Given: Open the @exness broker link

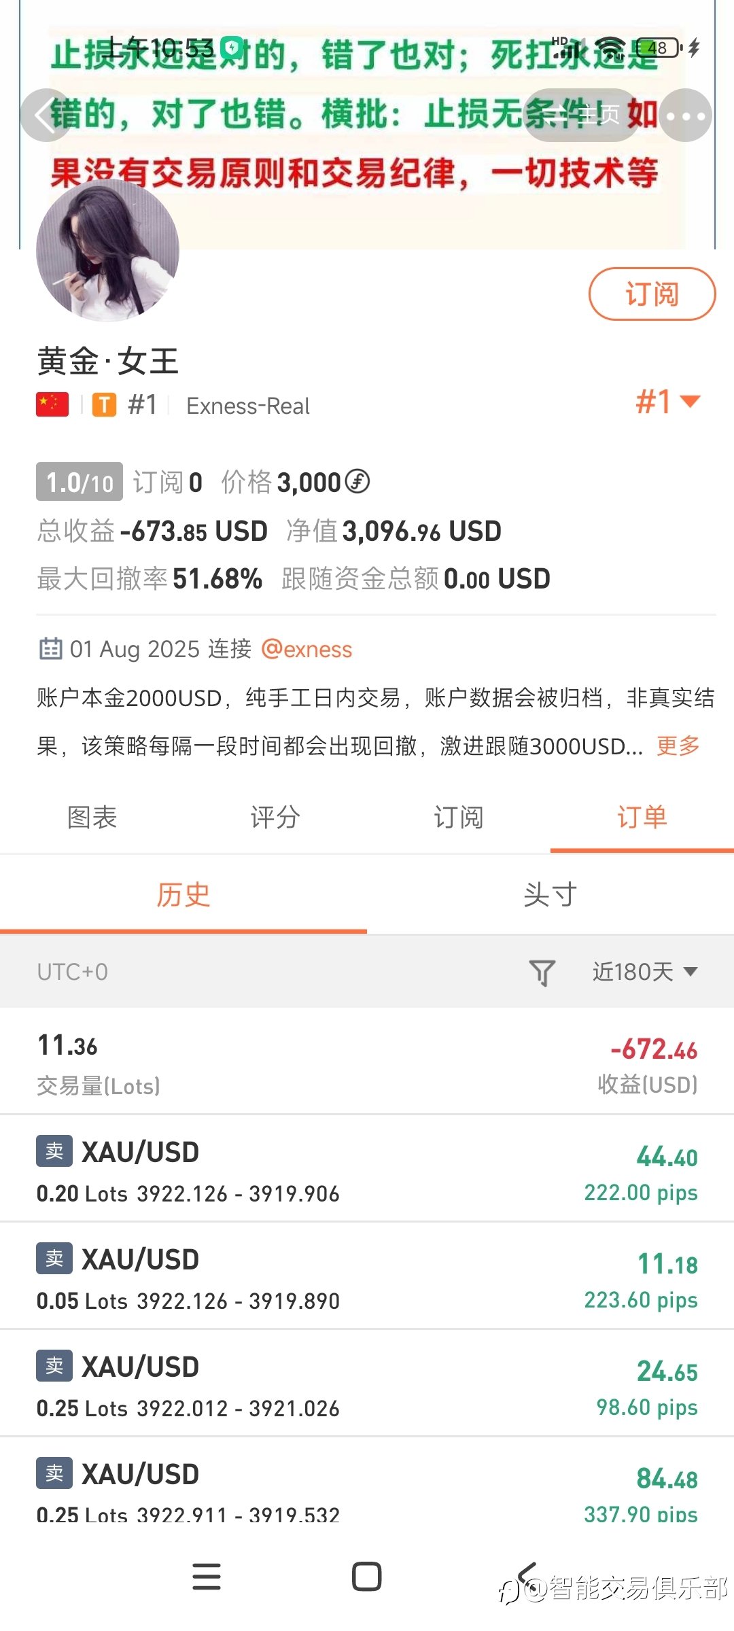Looking at the screenshot, I should [x=307, y=649].
